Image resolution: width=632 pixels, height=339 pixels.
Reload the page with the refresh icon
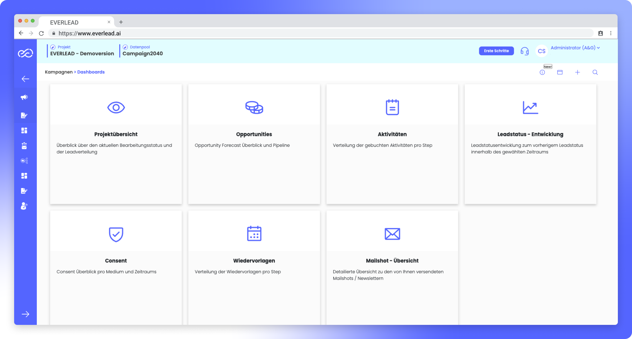tap(41, 33)
